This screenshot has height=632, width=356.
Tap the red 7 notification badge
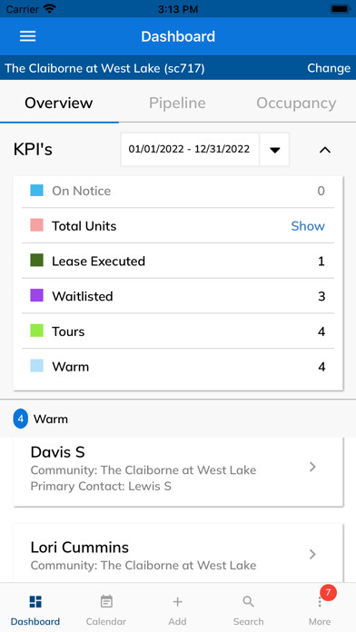(328, 592)
